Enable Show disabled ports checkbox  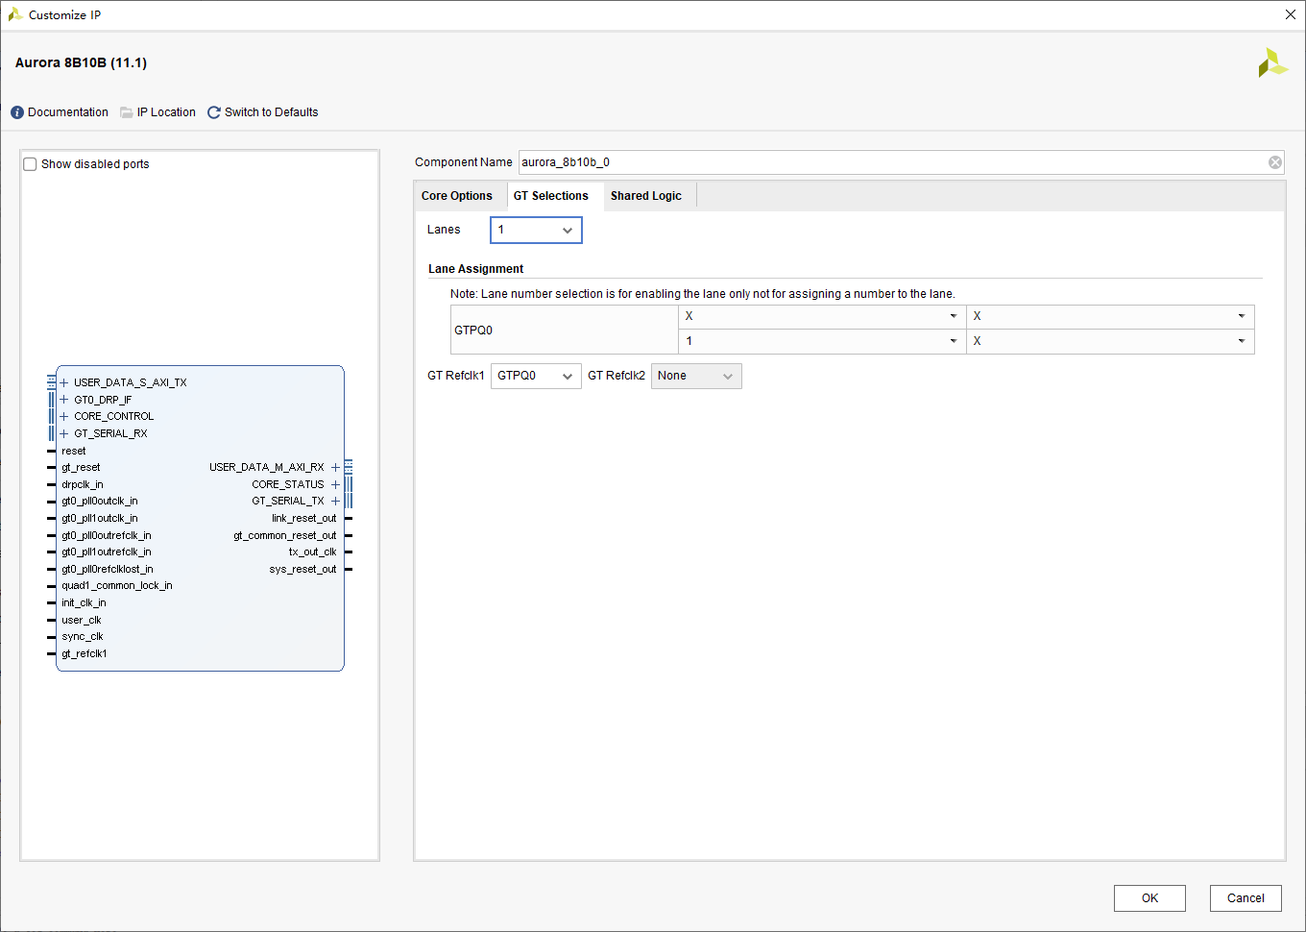tap(31, 164)
